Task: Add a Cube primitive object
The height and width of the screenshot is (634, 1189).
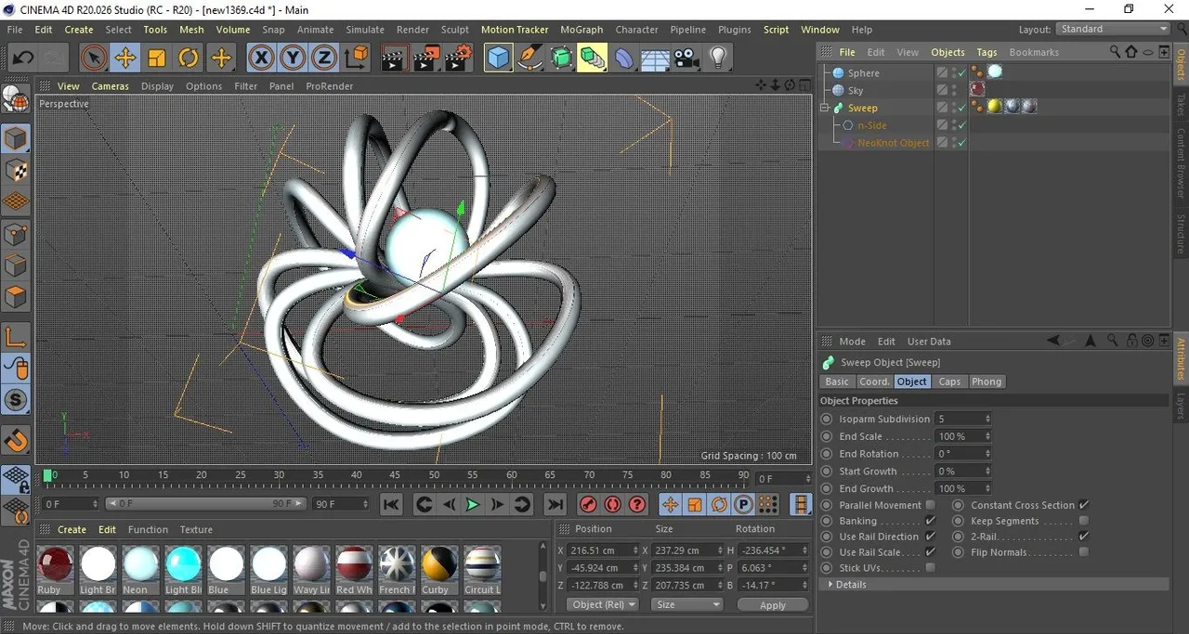Action: 499,58
